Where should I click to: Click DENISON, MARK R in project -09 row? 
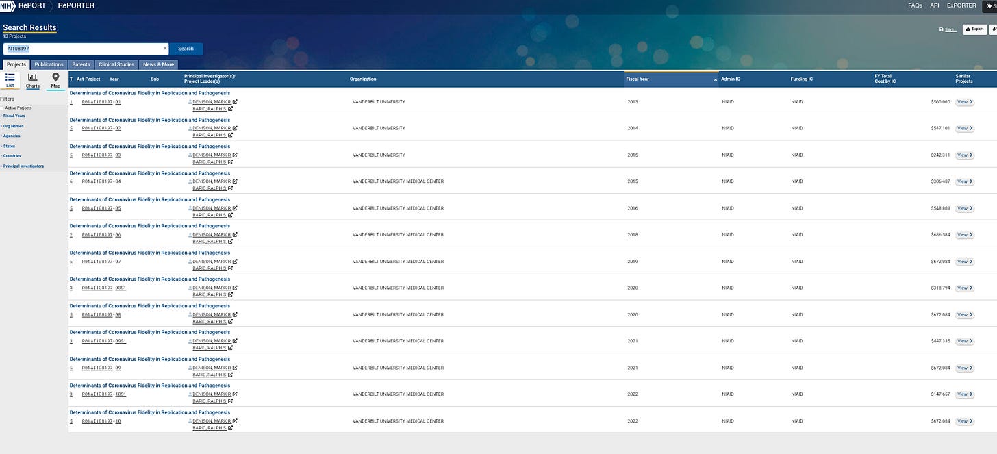click(212, 368)
